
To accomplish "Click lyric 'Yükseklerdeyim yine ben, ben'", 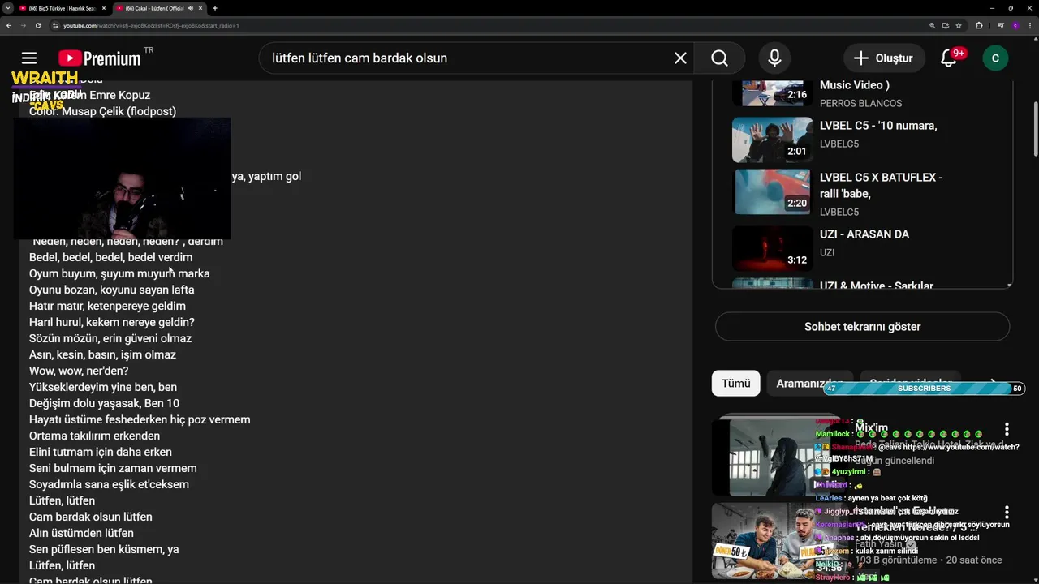I will pos(103,387).
